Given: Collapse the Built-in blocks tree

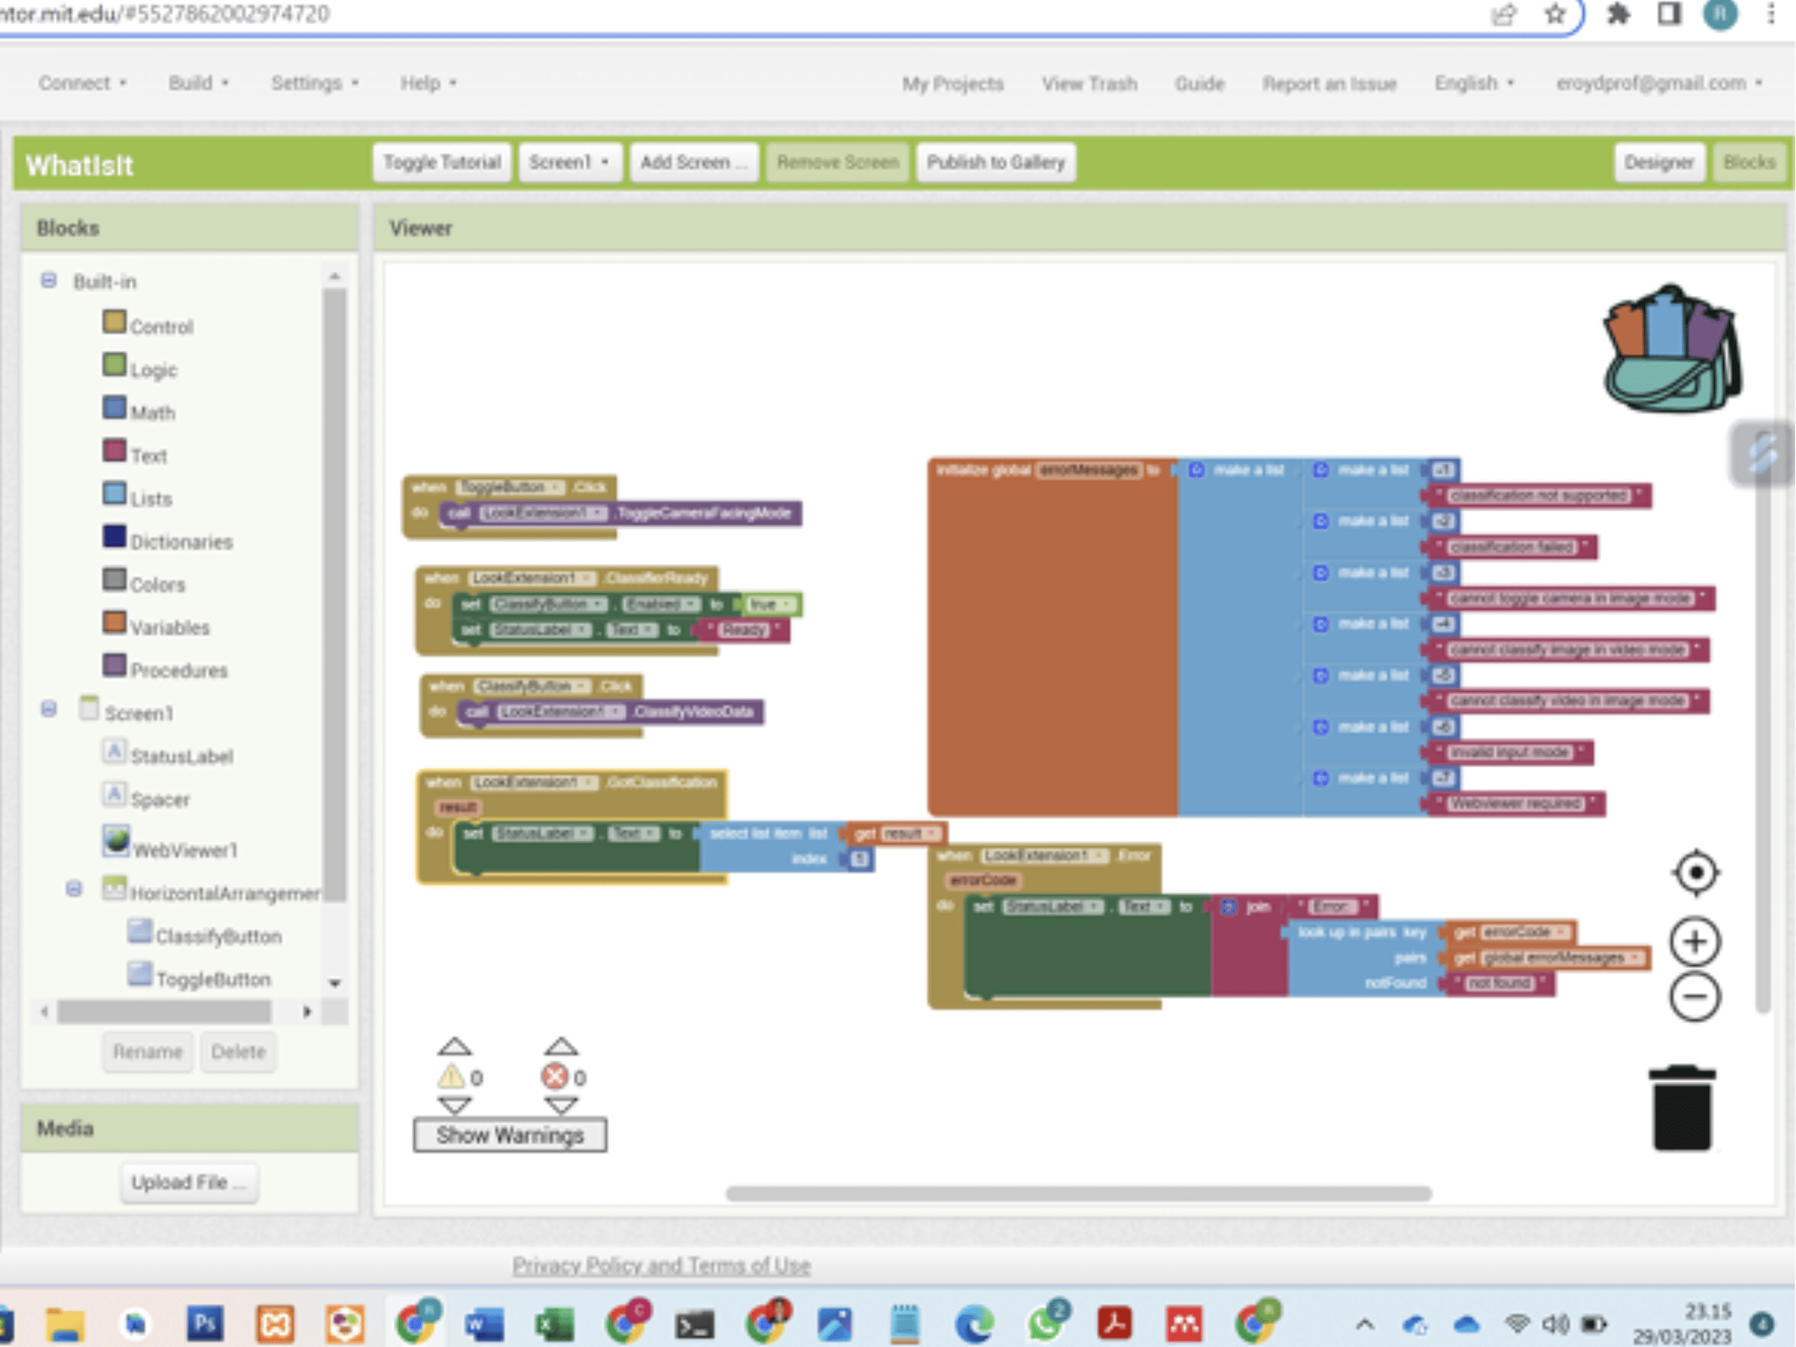Looking at the screenshot, I should pyautogui.click(x=49, y=281).
